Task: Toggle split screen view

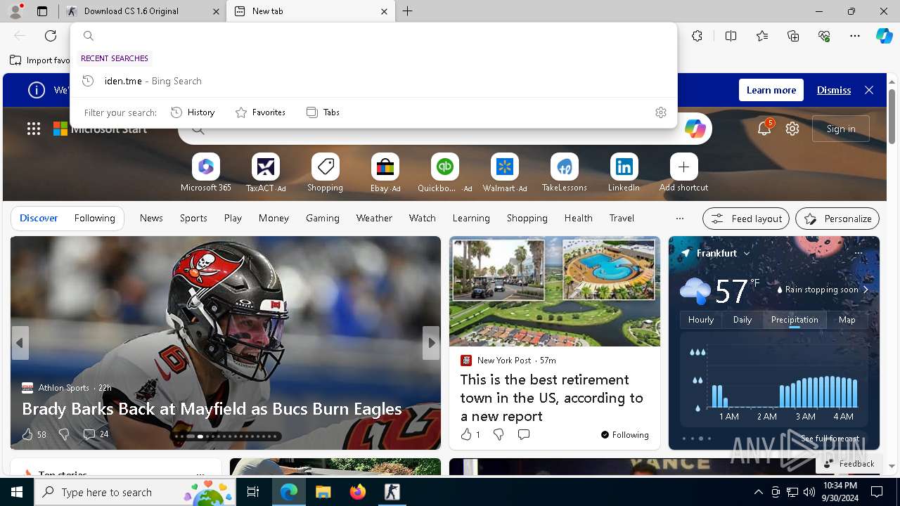Action: [731, 36]
